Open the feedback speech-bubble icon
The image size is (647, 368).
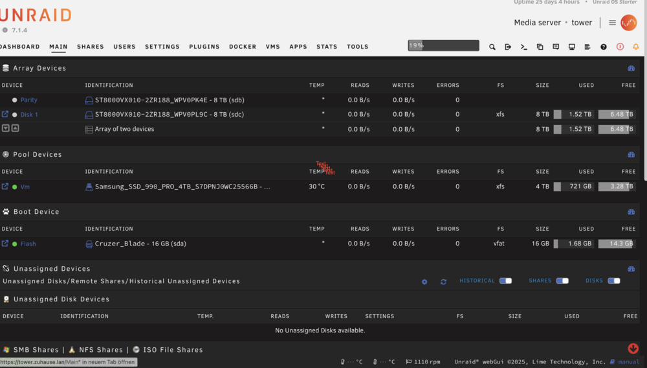coord(556,47)
